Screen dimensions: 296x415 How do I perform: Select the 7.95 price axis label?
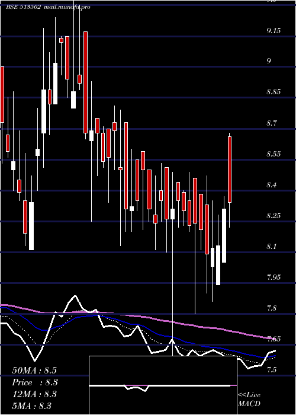coord(274,277)
